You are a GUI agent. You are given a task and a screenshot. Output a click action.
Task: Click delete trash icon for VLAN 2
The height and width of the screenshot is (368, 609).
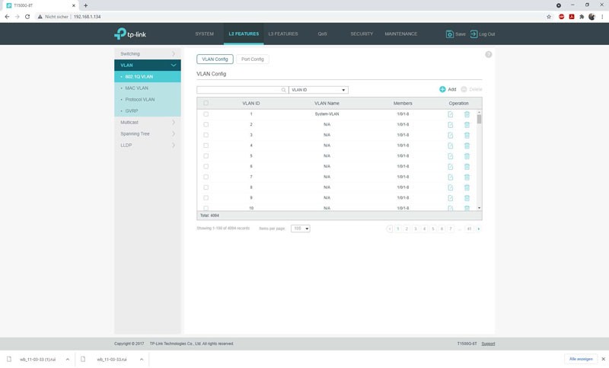(x=467, y=124)
